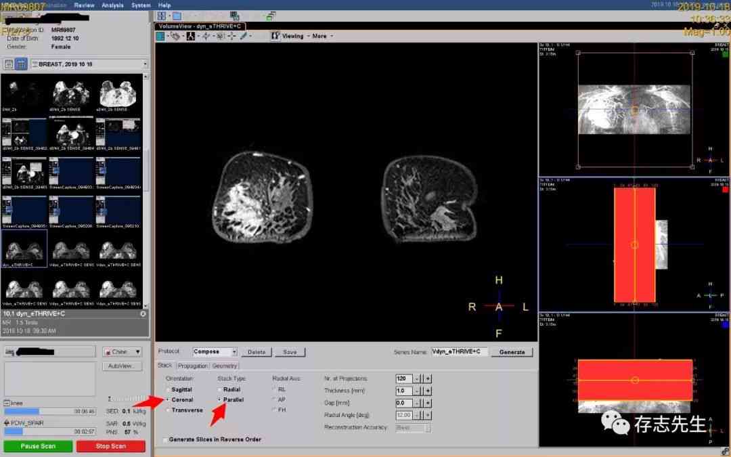The width and height of the screenshot is (731, 457).
Task: Click the red indicator in middle reference view
Action: pyautogui.click(x=726, y=190)
